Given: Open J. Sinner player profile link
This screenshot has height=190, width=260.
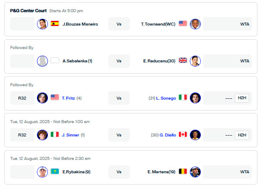Looking at the screenshot, I should pyautogui.click(x=71, y=135).
